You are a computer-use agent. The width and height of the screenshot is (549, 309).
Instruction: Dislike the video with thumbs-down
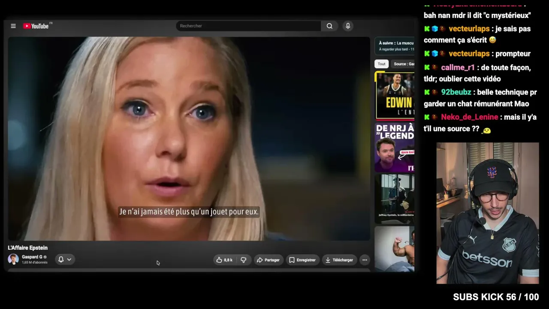coord(243,260)
